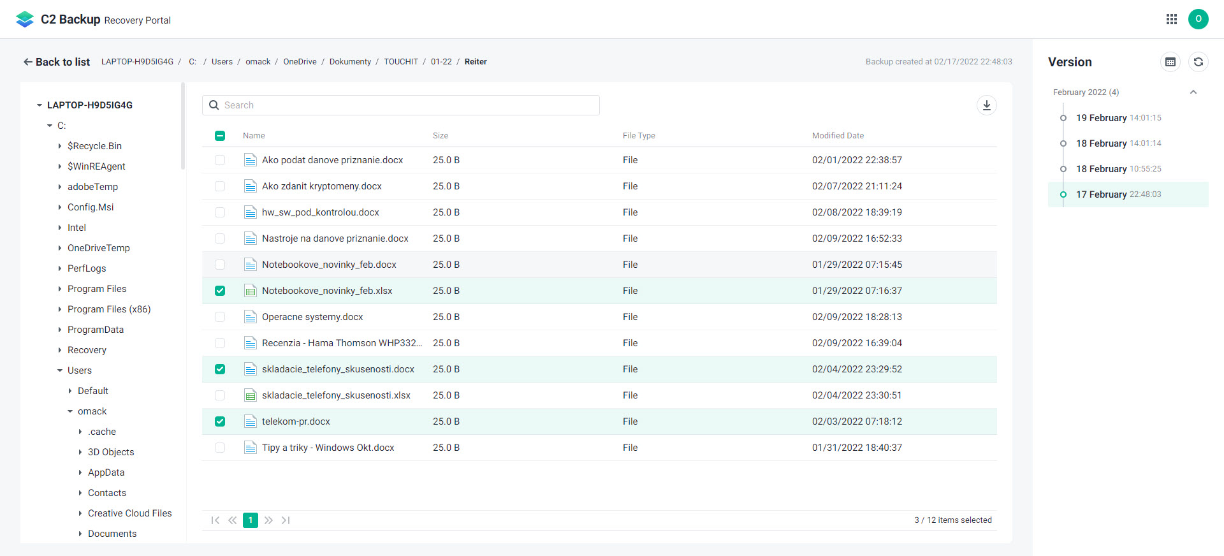Open page 1 pagination button
Viewport: 1224px width, 556px height.
251,520
